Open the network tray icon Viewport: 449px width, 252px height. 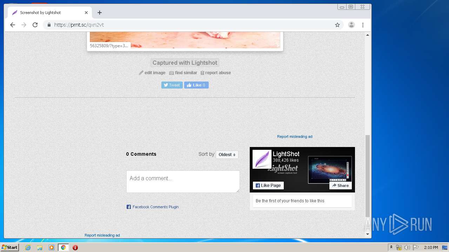(399, 247)
